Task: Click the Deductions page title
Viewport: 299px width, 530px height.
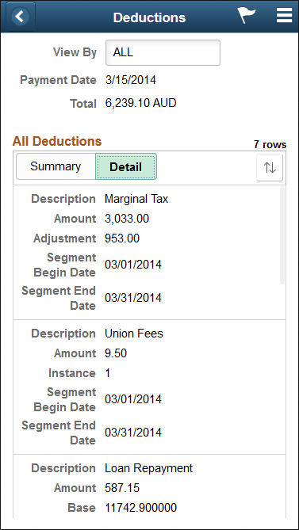Action: [149, 17]
